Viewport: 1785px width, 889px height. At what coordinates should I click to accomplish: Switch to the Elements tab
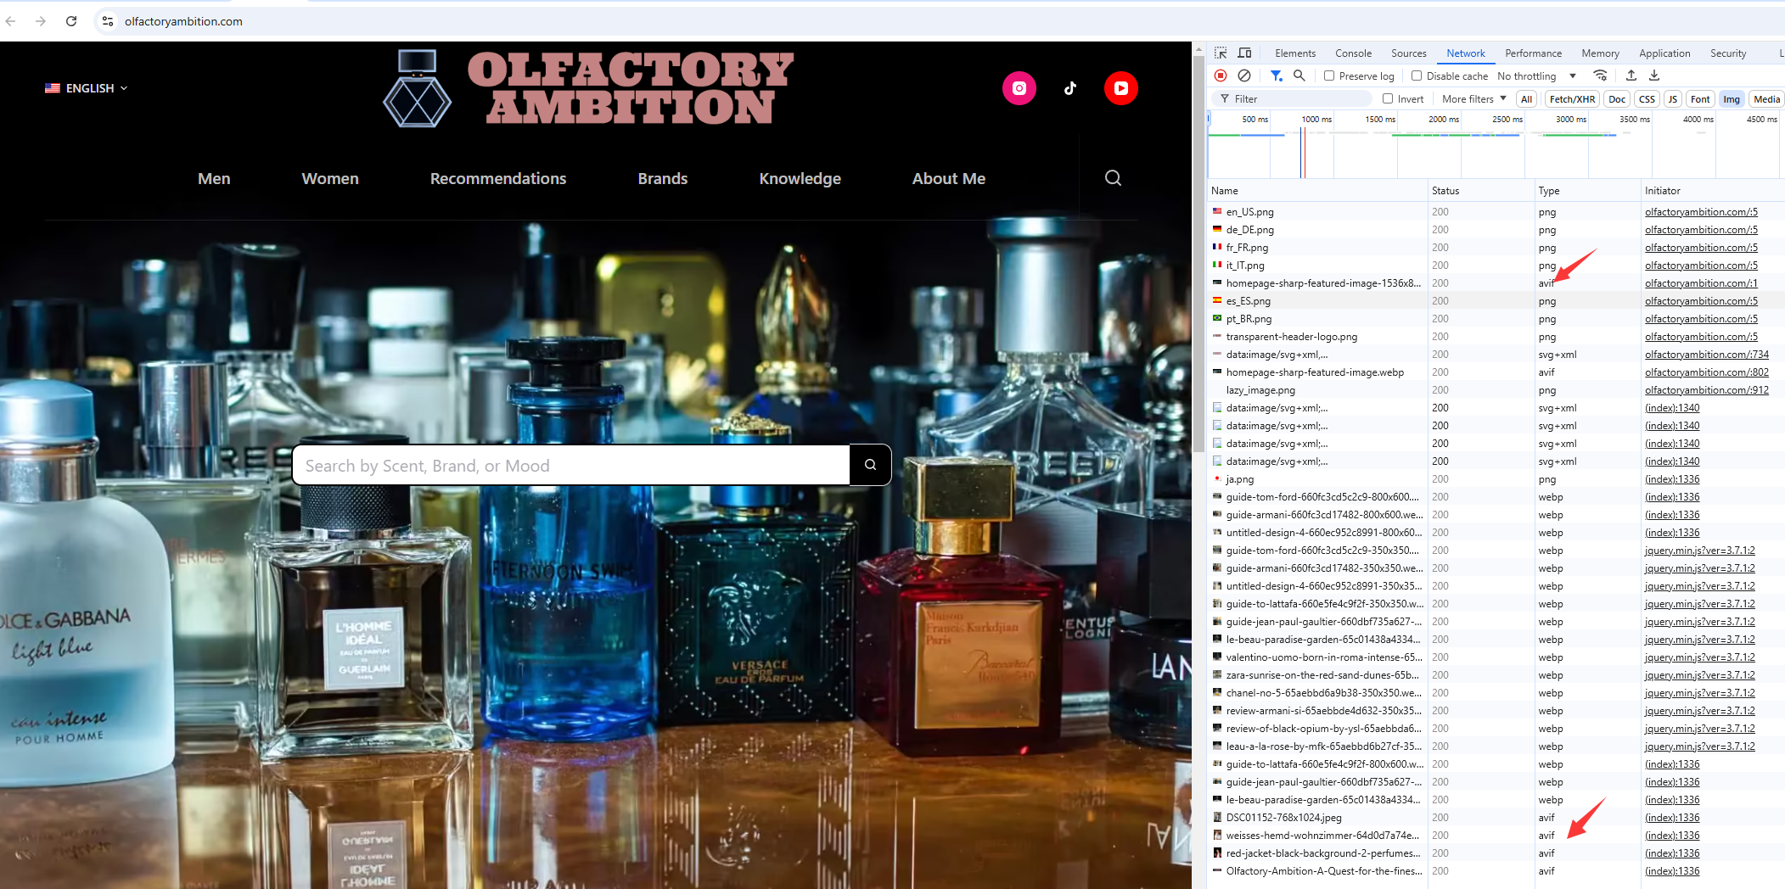pyautogui.click(x=1295, y=53)
